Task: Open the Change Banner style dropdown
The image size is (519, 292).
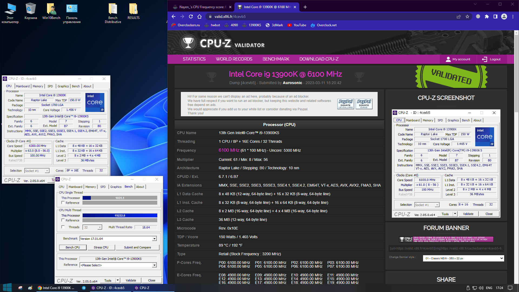Action: coord(463,258)
